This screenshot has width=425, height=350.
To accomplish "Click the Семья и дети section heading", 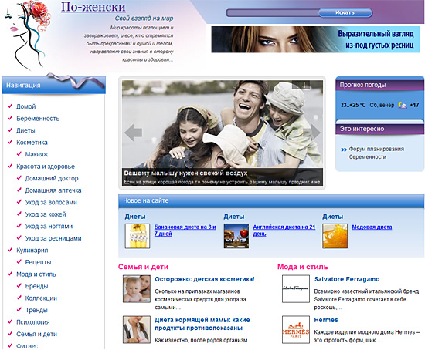I will (144, 267).
